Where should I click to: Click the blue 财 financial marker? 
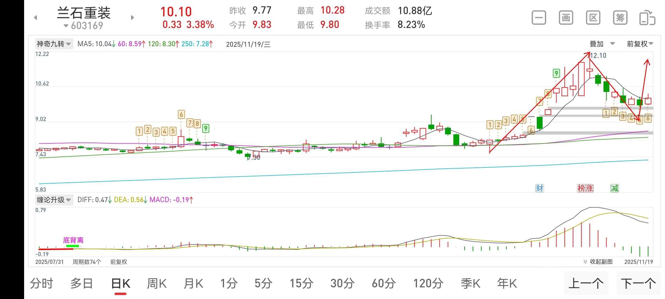click(539, 188)
